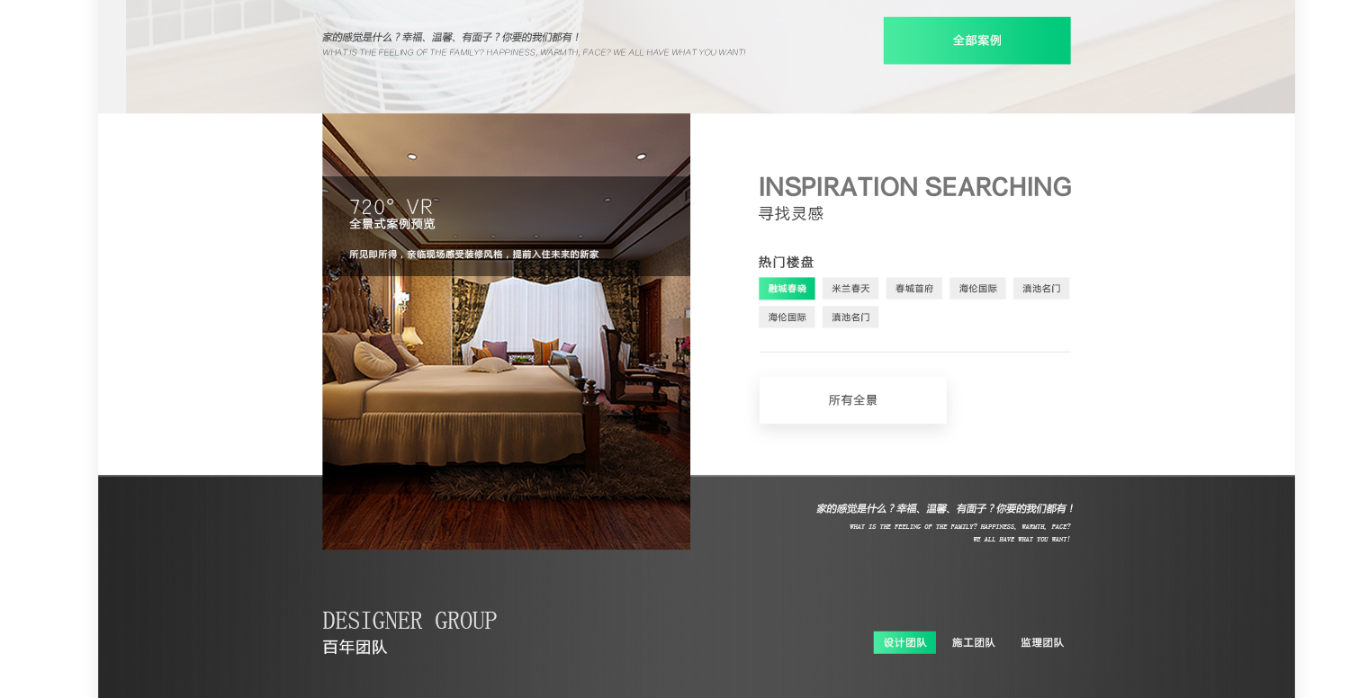Select 海伦国际 tag in the first row
The height and width of the screenshot is (698, 1350).
pyautogui.click(x=977, y=289)
